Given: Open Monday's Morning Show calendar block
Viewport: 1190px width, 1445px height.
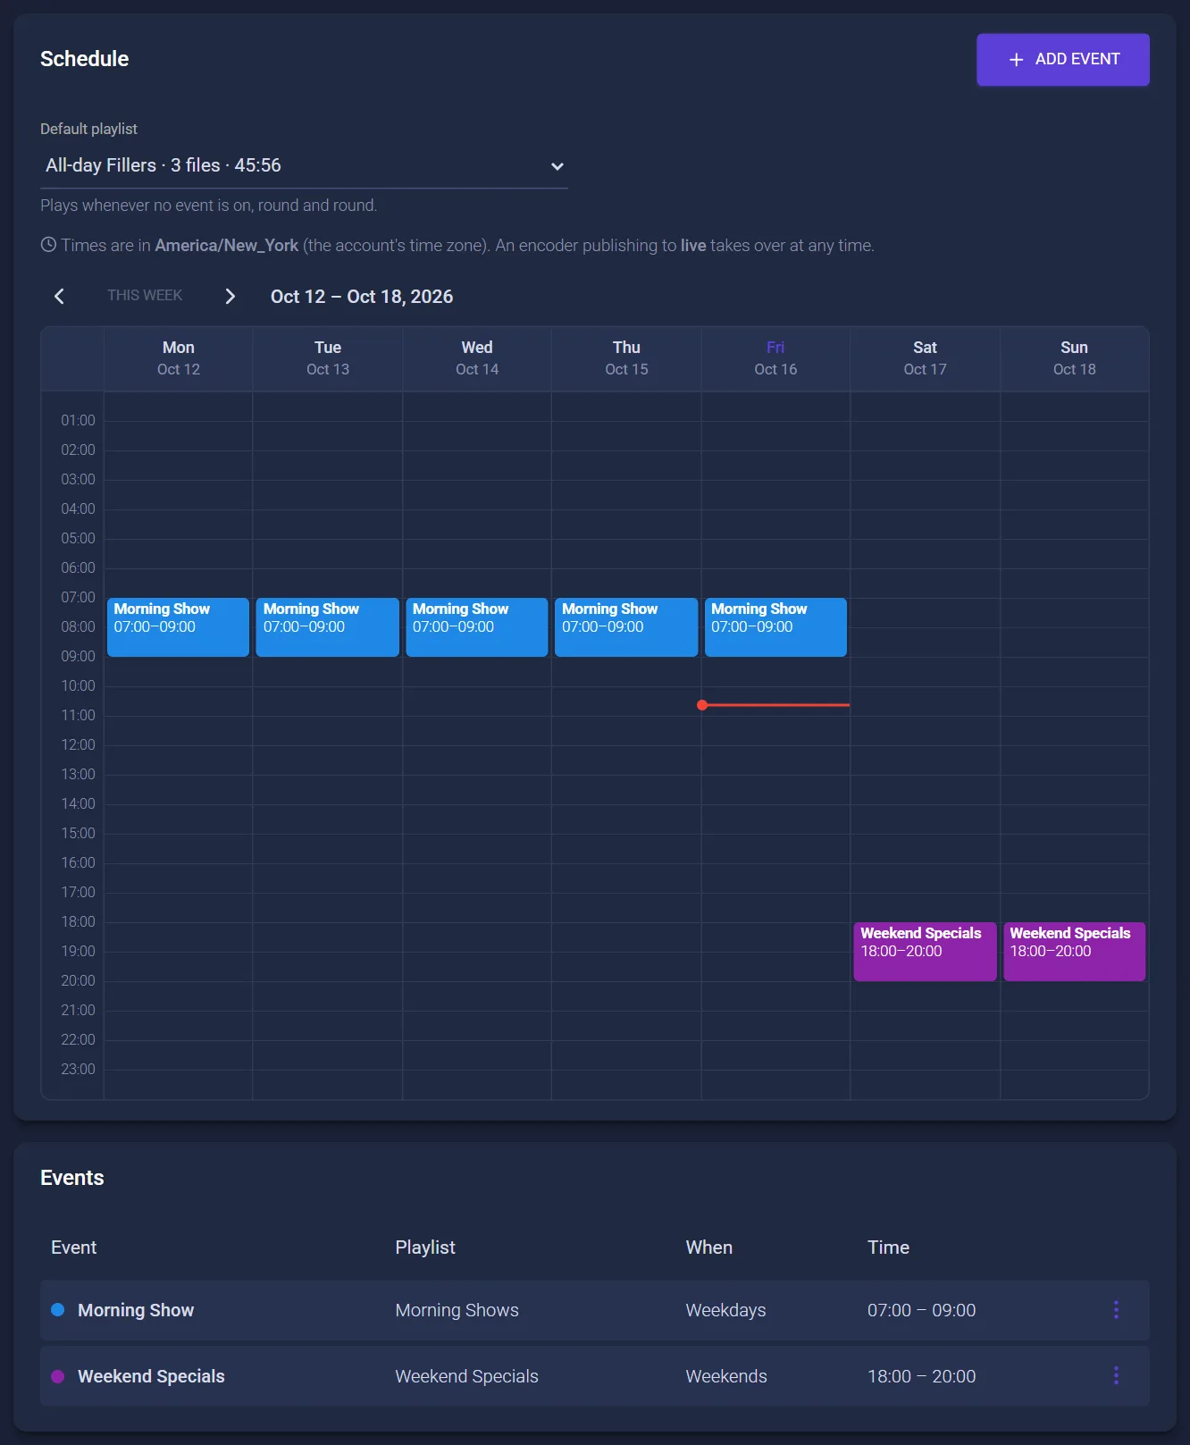Looking at the screenshot, I should pyautogui.click(x=178, y=627).
